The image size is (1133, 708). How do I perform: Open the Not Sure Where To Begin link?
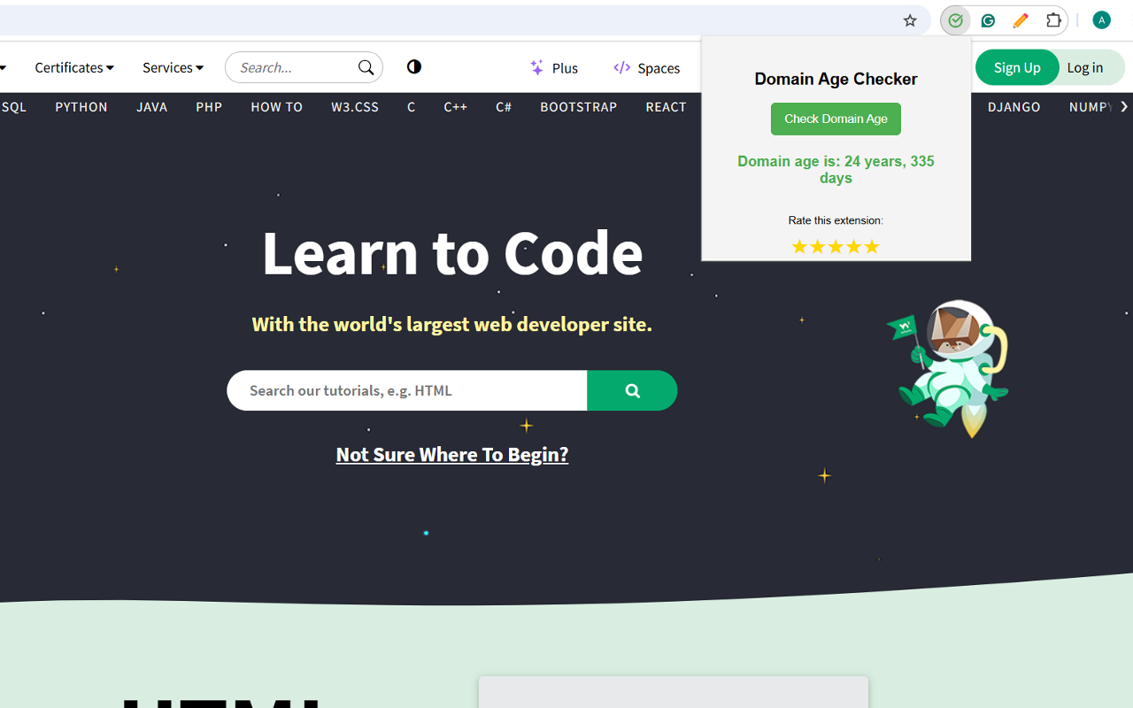point(451,454)
